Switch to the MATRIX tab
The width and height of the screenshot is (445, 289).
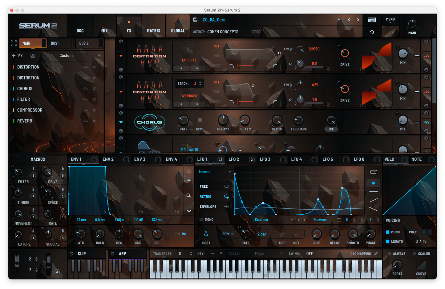[x=153, y=31]
